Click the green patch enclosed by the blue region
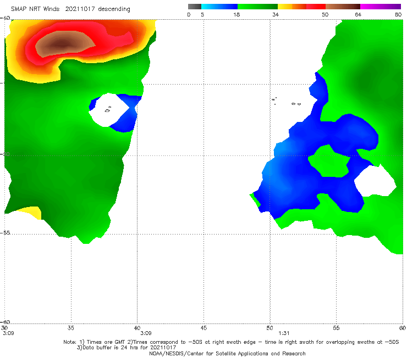 coord(329,162)
